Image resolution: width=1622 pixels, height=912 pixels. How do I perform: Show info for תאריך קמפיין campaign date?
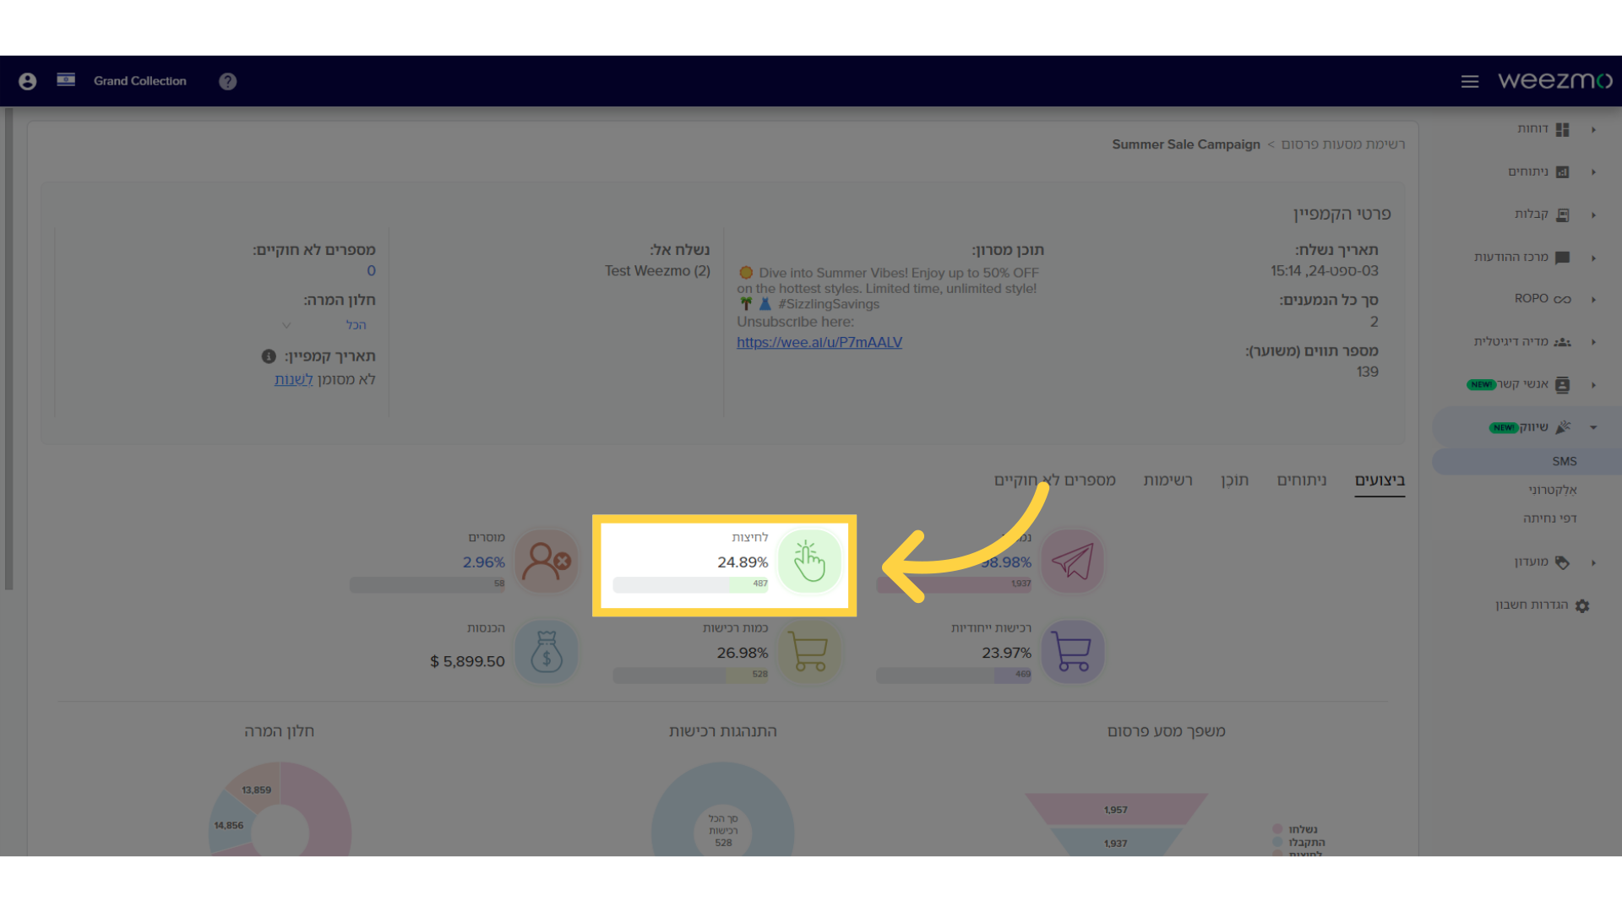click(269, 356)
